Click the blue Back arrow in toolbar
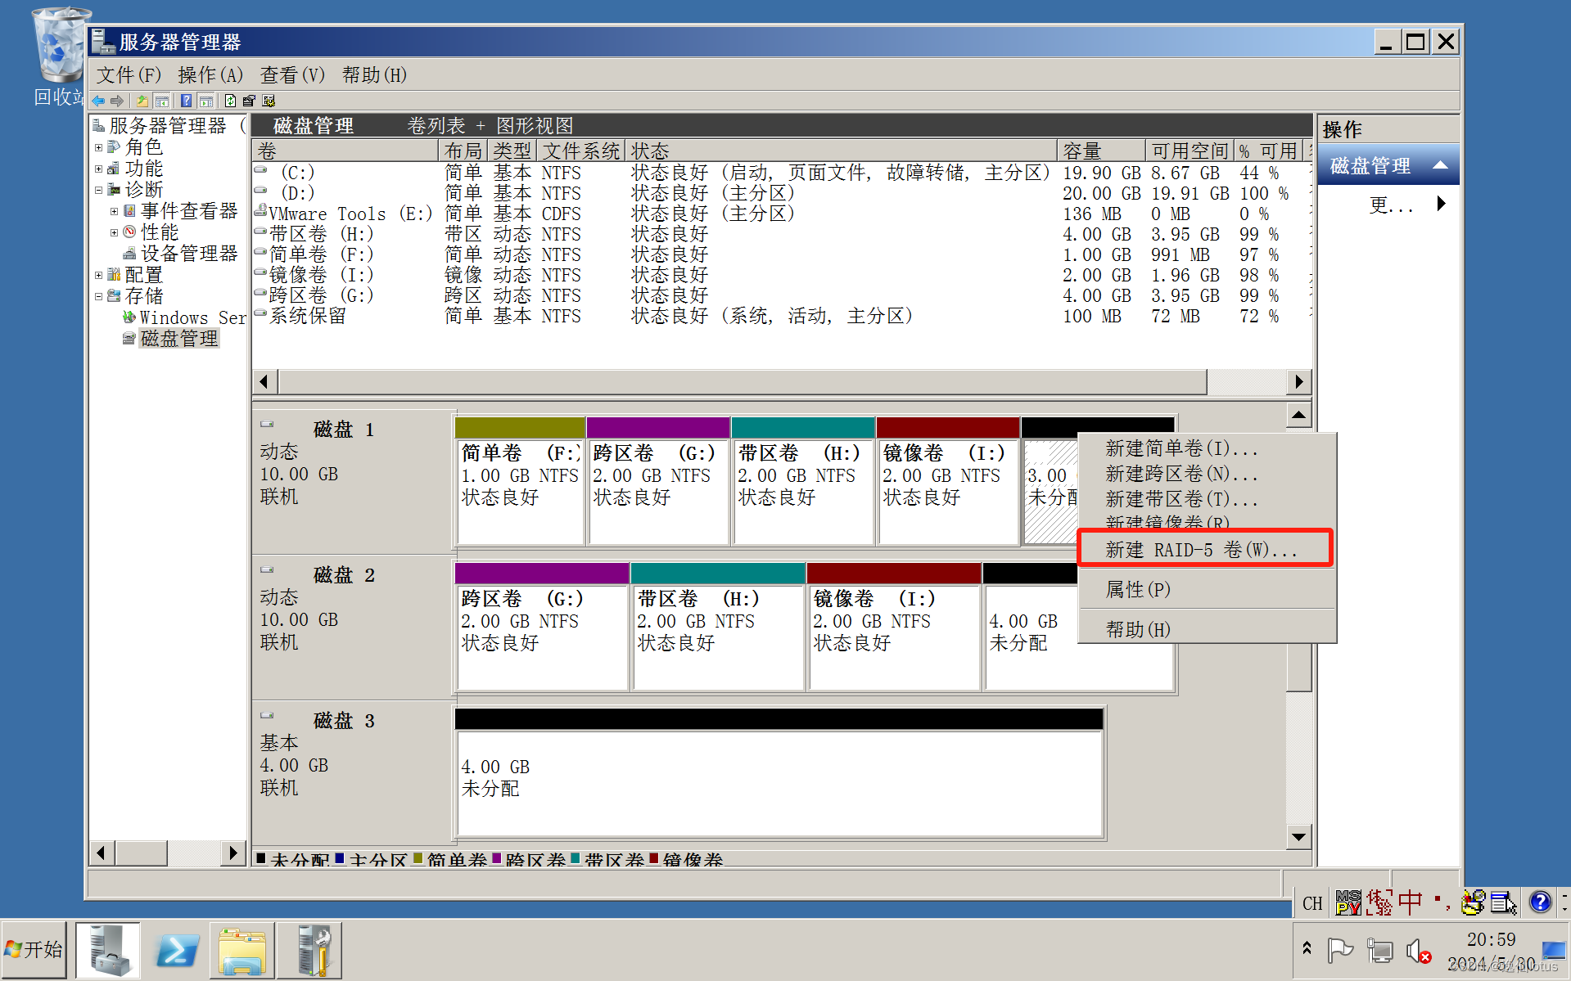Image resolution: width=1571 pixels, height=981 pixels. 98,101
